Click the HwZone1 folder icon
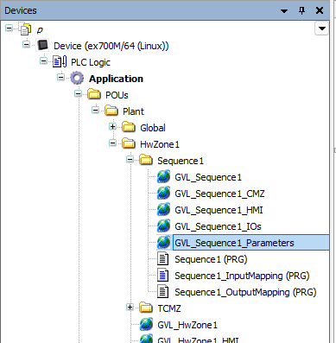The height and width of the screenshot is (343, 336). pos(129,143)
